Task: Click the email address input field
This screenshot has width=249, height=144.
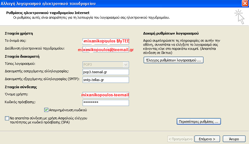Action: pos(106,49)
